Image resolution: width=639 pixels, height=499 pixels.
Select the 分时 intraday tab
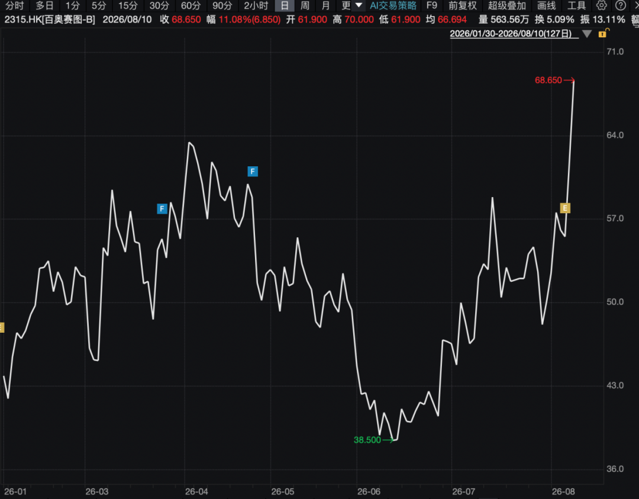[15, 6]
